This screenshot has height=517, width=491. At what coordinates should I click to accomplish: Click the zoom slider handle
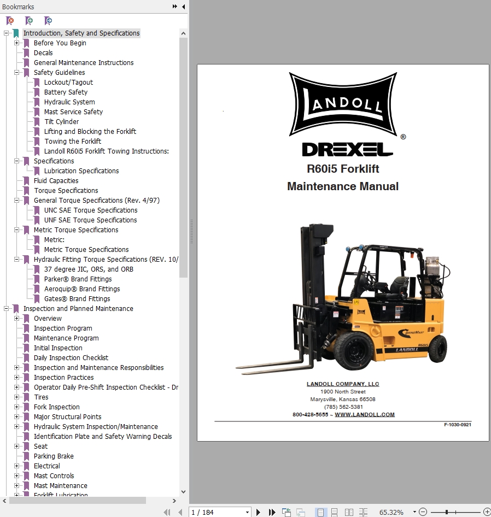click(447, 512)
